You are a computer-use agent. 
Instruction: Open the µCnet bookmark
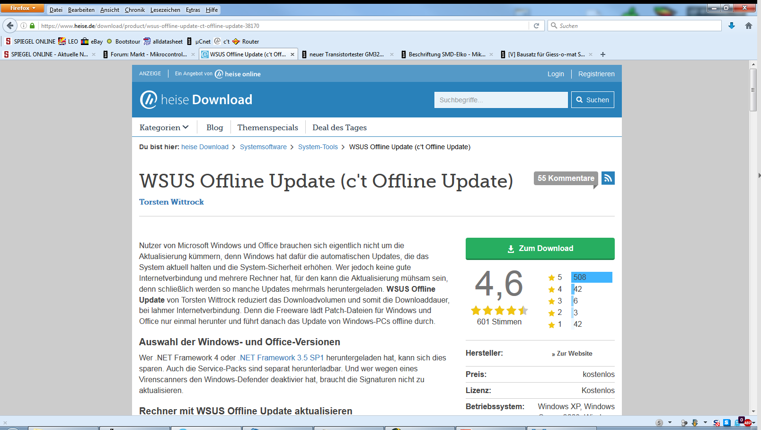198,41
